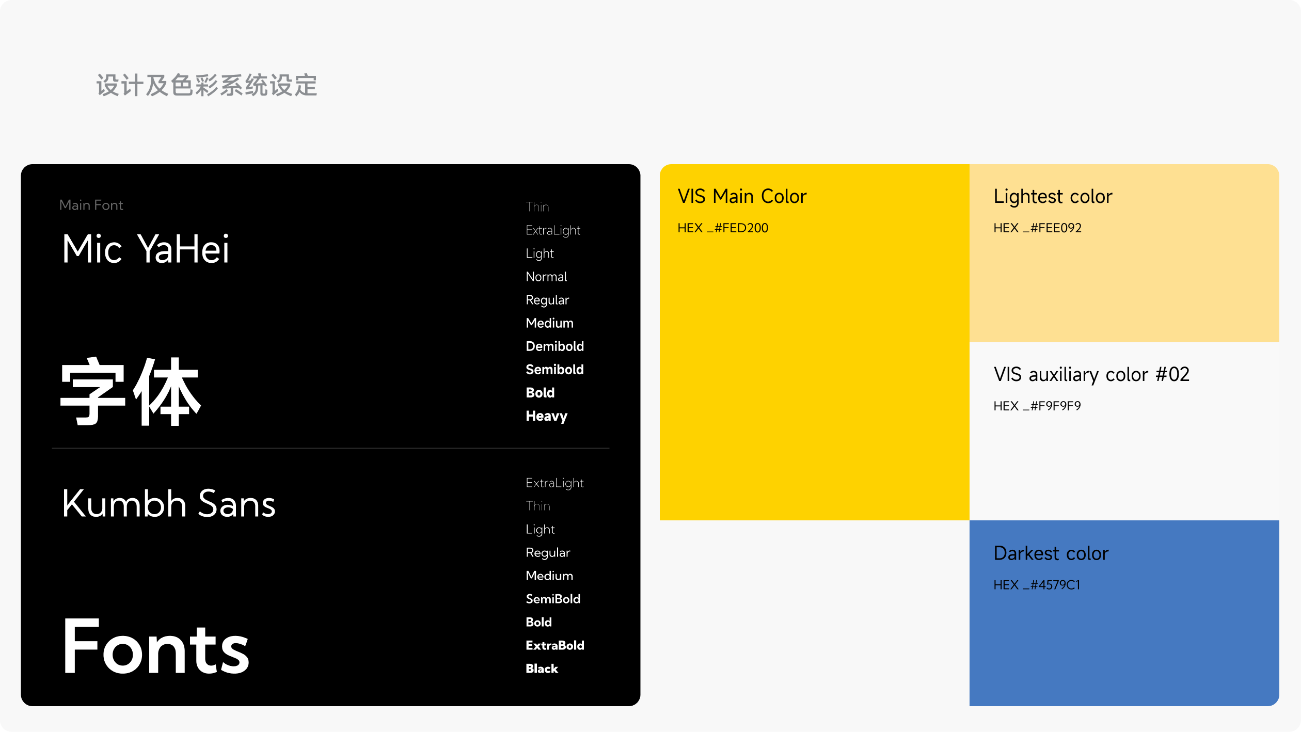Viewport: 1301px width, 732px height.
Task: Click the Kumbh Sans font title
Action: [x=168, y=503]
